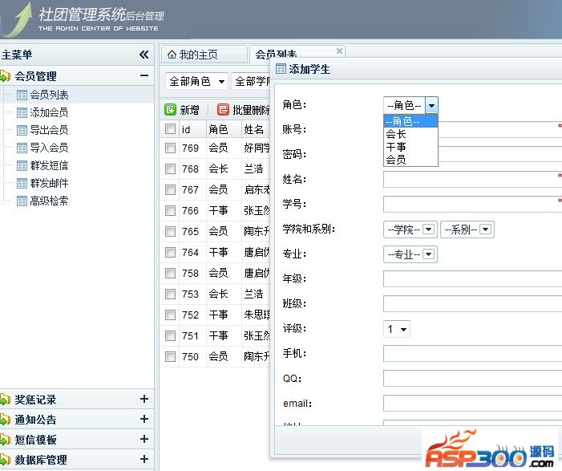Image resolution: width=562 pixels, height=471 pixels.
Task: Click the 班级 input field
Action: 473,304
